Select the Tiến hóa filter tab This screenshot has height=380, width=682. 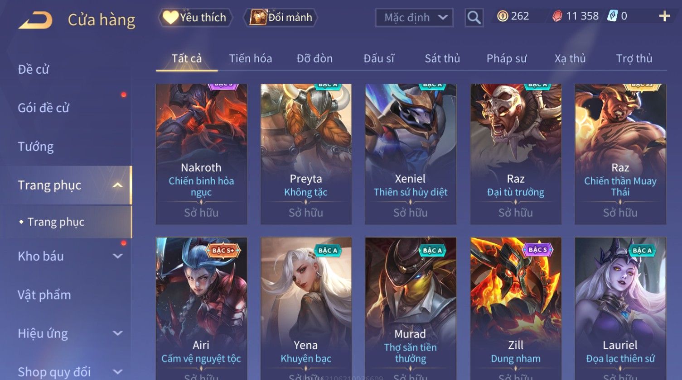pyautogui.click(x=251, y=58)
